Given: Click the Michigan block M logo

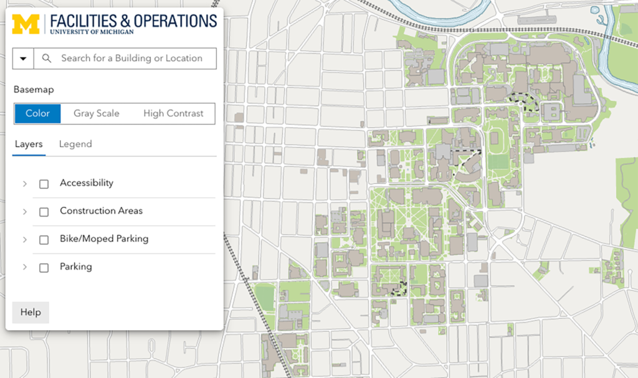Looking at the screenshot, I should click(26, 24).
